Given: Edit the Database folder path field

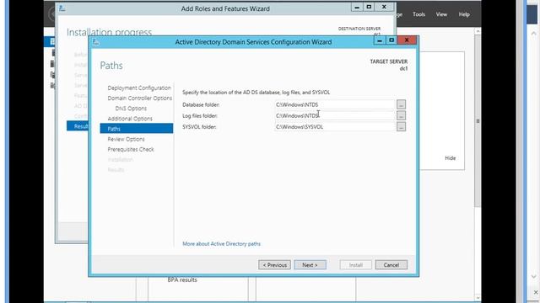Looking at the screenshot, I should 334,104.
